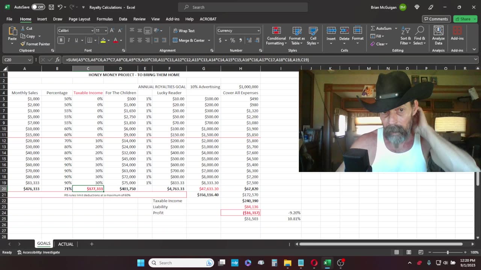Image resolution: width=481 pixels, height=270 pixels.
Task: Click the Increase Font Size icon
Action: [x=112, y=31]
